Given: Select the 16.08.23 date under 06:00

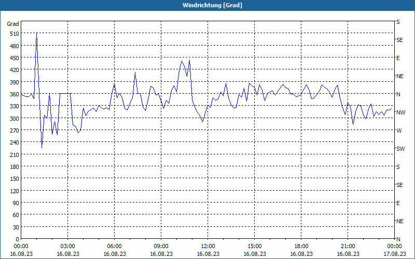Looking at the screenshot, I should tap(114, 254).
